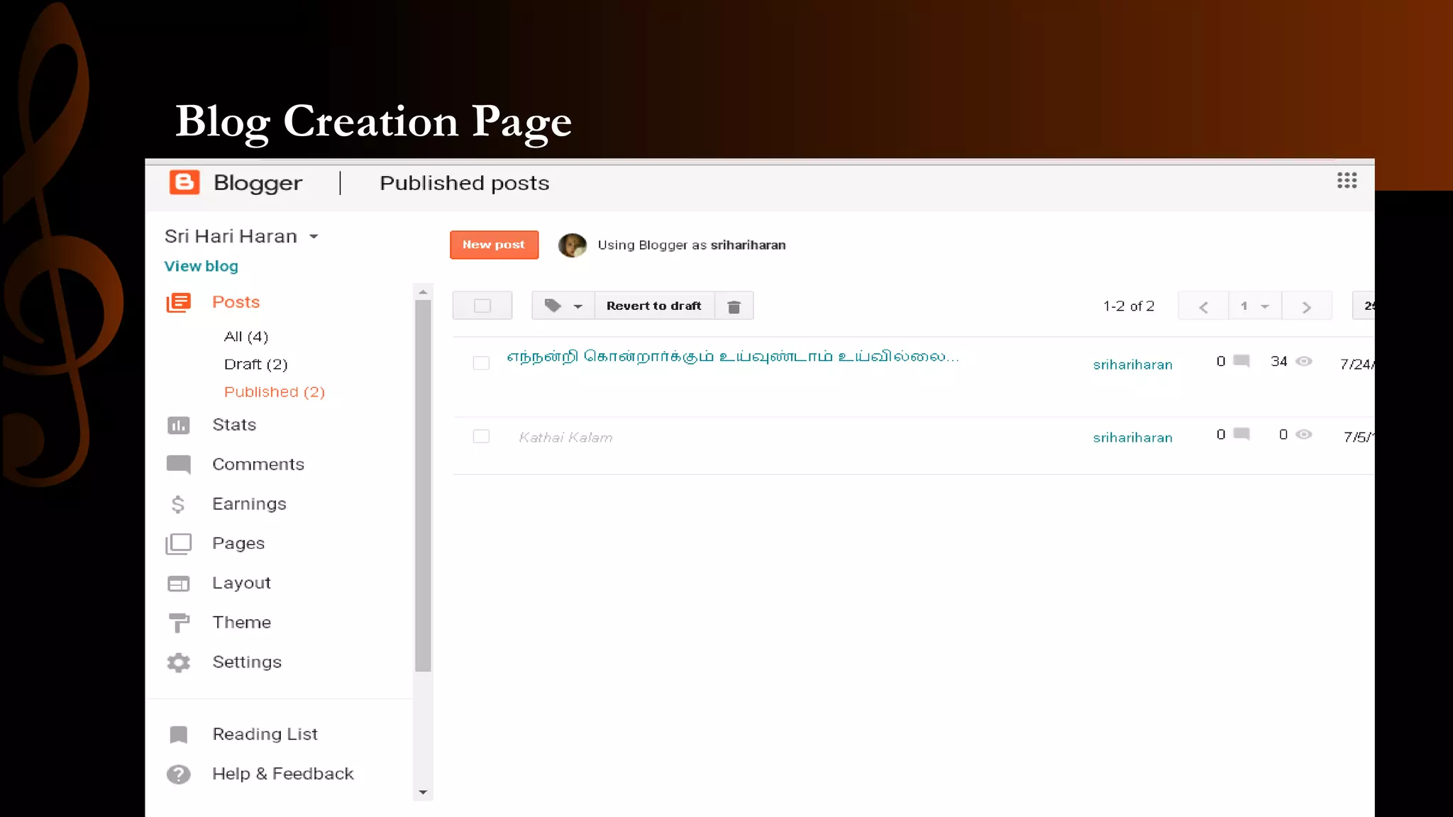The height and width of the screenshot is (817, 1453).
Task: Click the Help question mark icon
Action: pyautogui.click(x=179, y=774)
